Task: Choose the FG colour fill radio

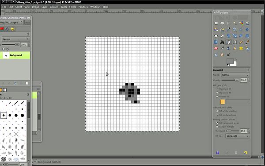Action: pos(217,89)
